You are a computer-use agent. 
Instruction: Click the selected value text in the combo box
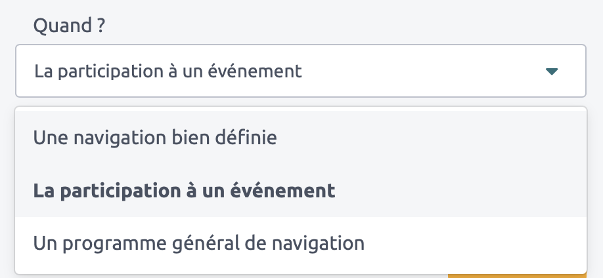[168, 71]
